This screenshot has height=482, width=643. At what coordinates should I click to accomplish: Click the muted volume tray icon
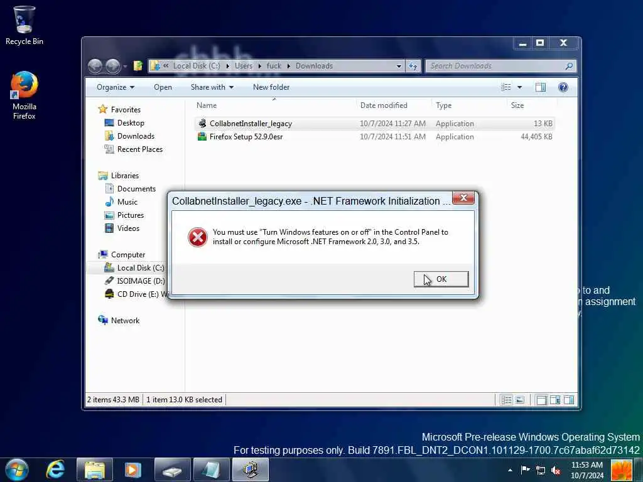coord(556,470)
